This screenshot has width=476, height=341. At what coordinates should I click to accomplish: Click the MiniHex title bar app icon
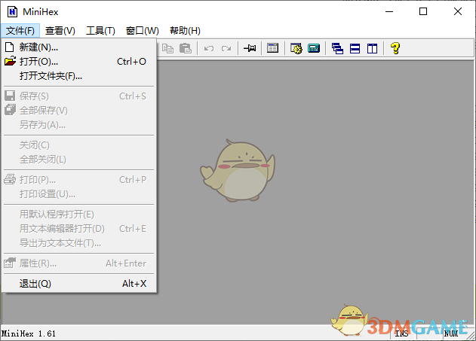point(12,11)
